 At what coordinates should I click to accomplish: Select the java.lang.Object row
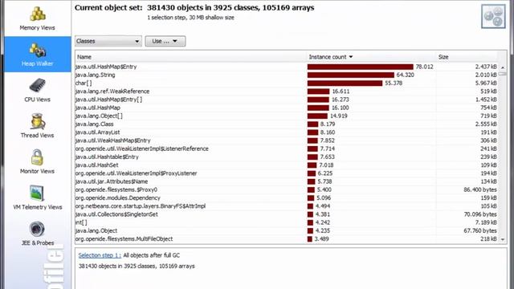point(287,230)
